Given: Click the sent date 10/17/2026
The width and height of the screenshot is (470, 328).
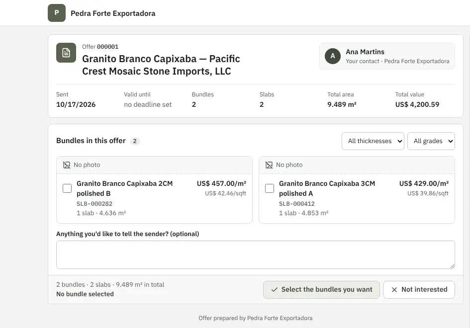Looking at the screenshot, I should [76, 104].
